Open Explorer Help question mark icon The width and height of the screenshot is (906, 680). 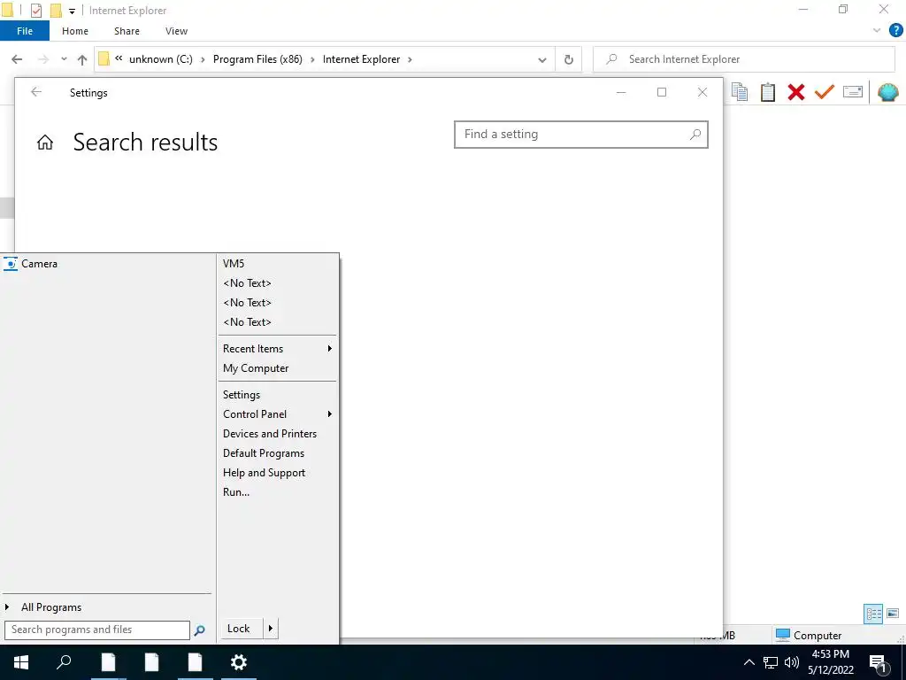[895, 31]
